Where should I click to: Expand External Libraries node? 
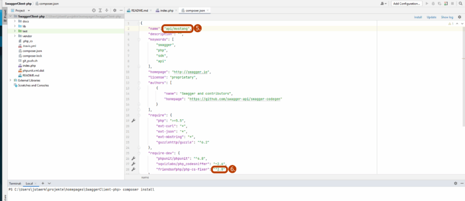(x=10, y=80)
